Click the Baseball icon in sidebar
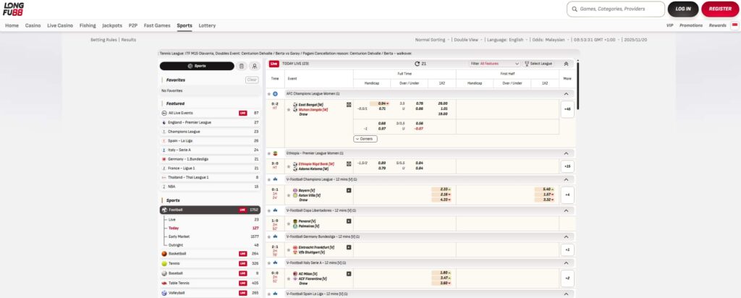 tap(164, 273)
